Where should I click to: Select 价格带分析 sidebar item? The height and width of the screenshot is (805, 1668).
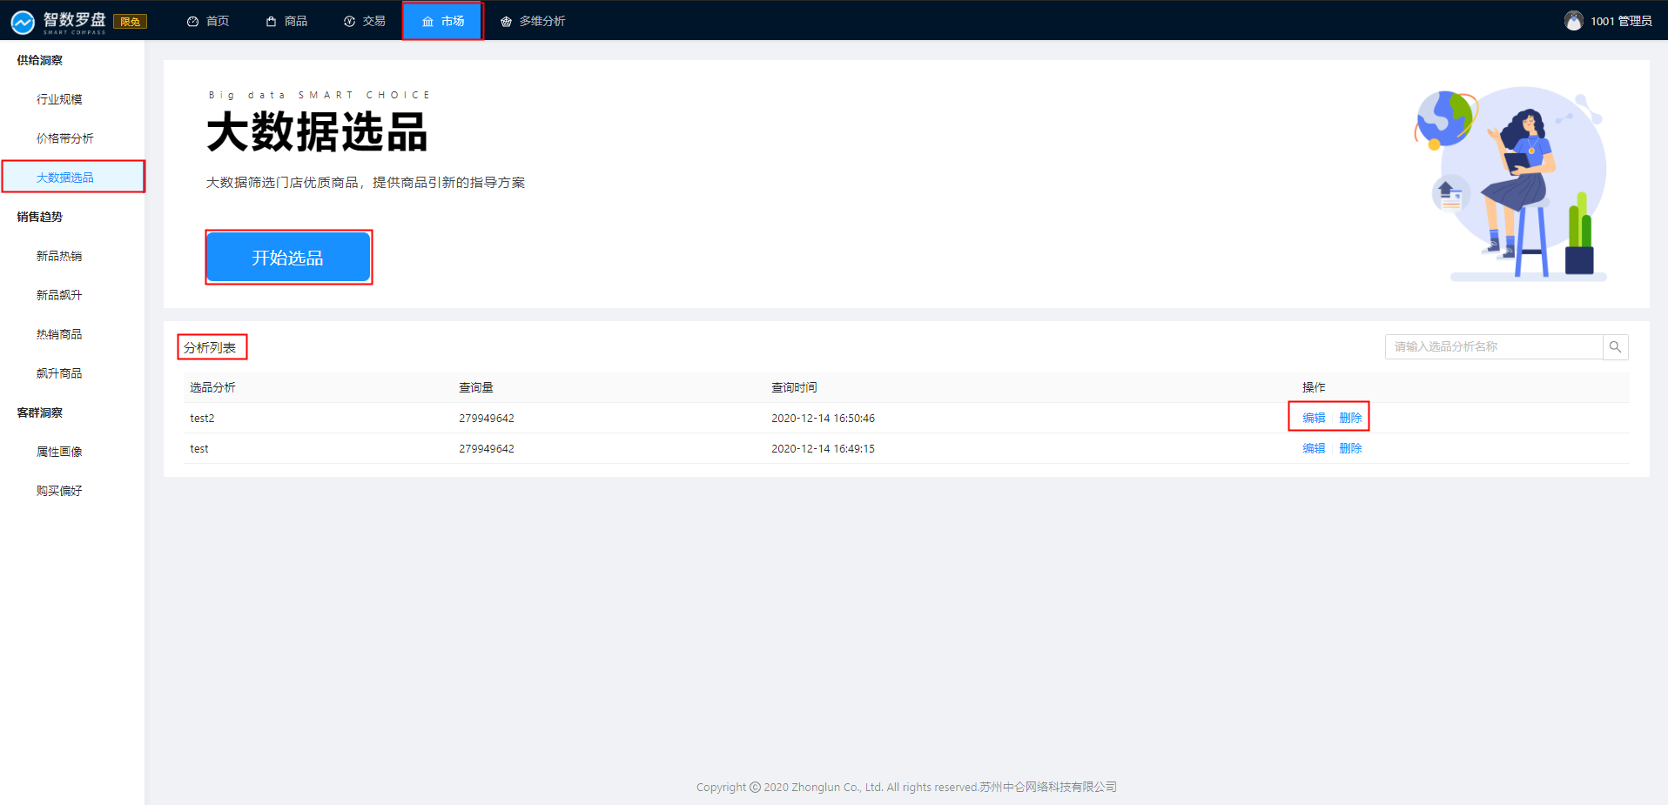tap(64, 138)
